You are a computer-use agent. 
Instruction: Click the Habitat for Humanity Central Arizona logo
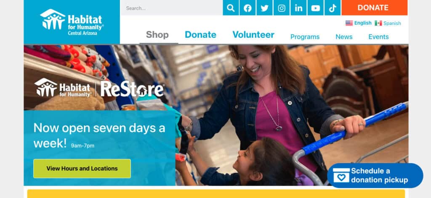(x=72, y=22)
